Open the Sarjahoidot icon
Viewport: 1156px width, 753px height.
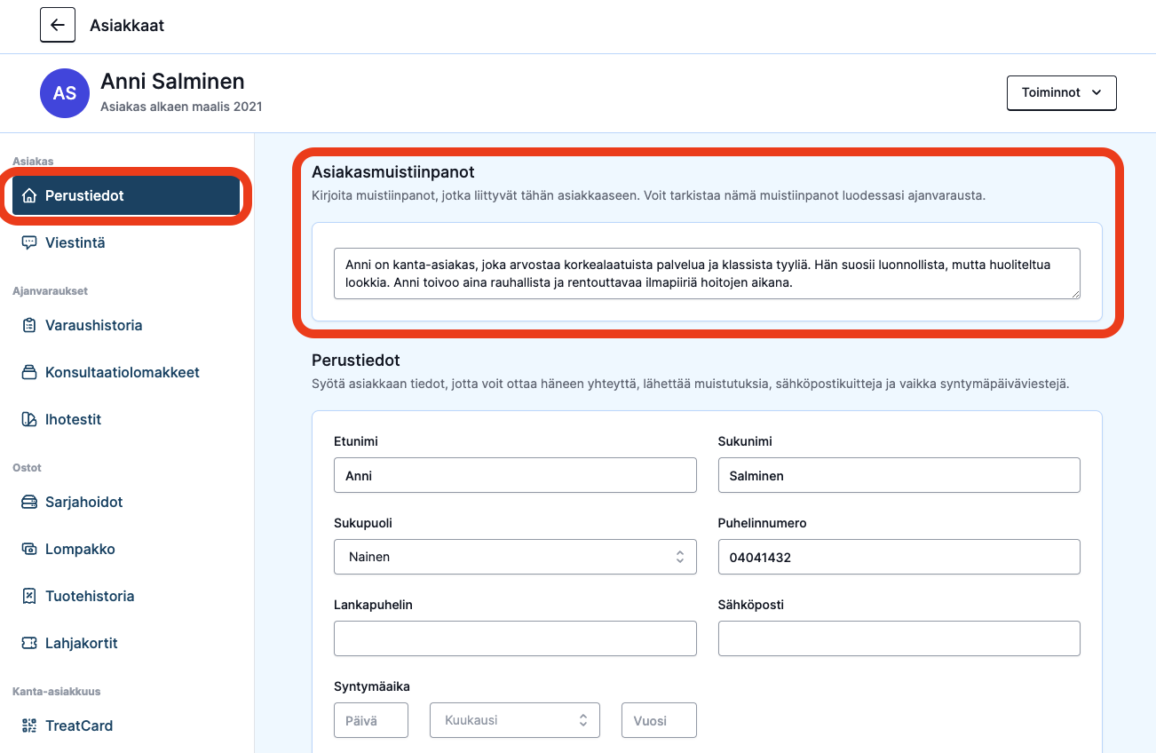click(x=29, y=502)
